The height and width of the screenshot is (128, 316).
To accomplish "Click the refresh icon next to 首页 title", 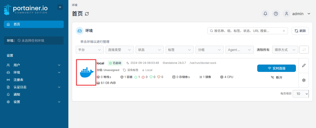I will (x=87, y=14).
